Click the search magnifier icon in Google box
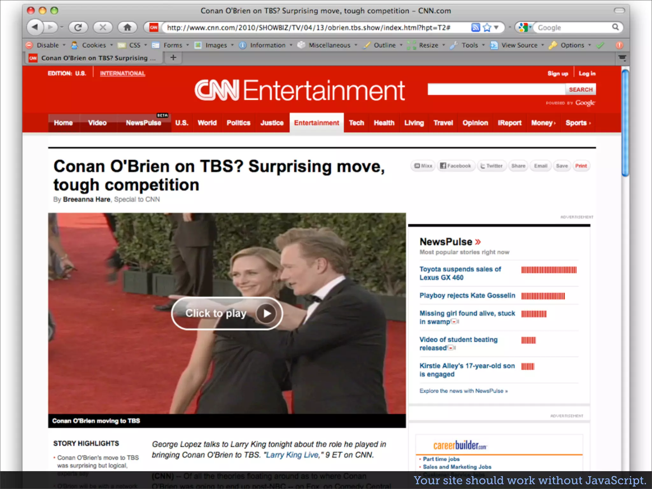This screenshot has width=652, height=489. (615, 27)
